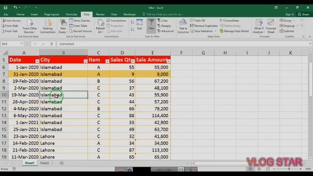Click Text to Columns
The image size is (313, 176).
point(183,26)
